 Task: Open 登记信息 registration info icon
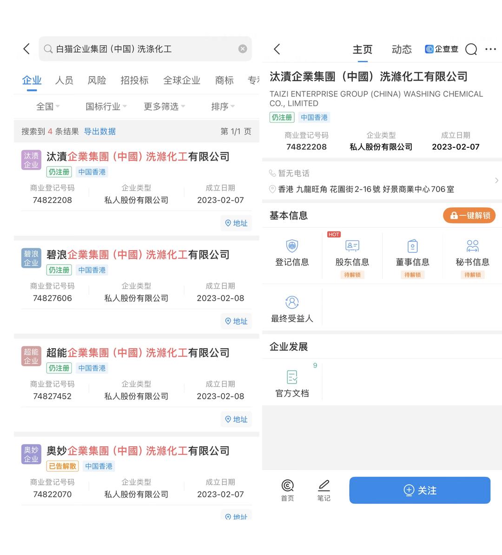[292, 246]
